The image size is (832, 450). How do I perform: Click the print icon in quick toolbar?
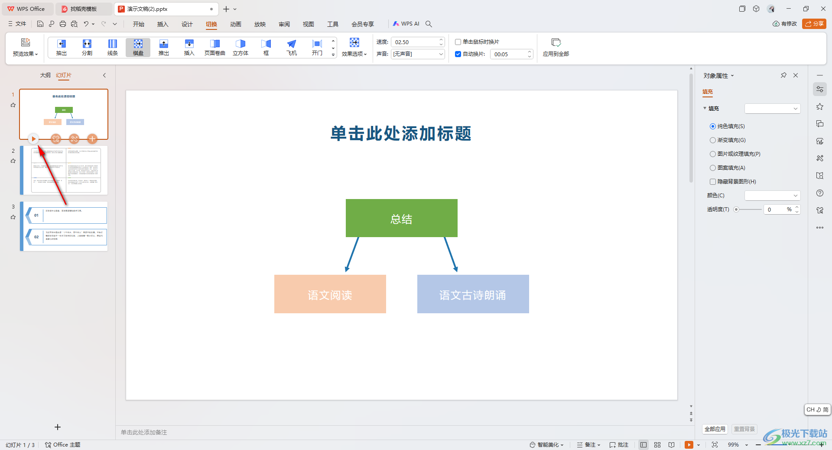tap(63, 24)
